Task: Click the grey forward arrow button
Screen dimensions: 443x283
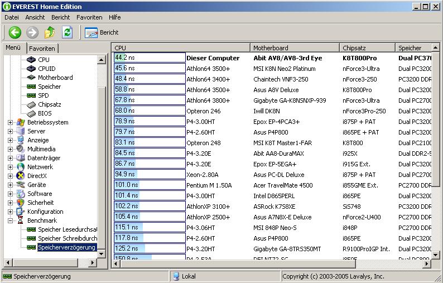Action: [x=32, y=32]
